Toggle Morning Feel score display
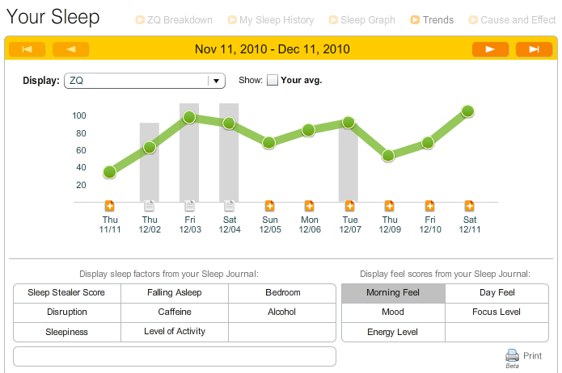562x373 pixels. pos(393,293)
